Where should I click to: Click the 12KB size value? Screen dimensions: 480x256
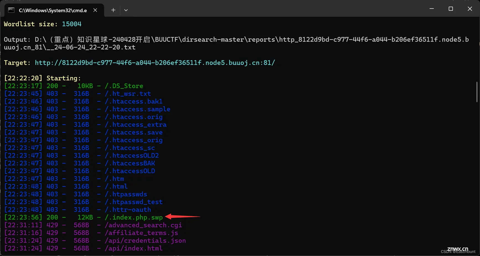click(85, 217)
